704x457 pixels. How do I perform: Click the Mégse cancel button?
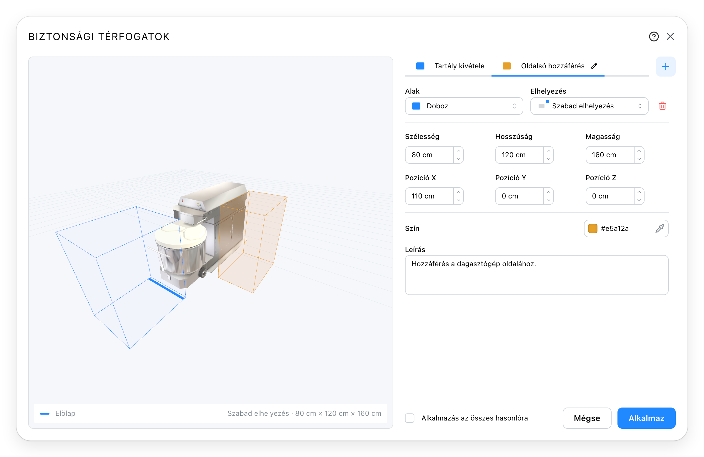pos(587,418)
